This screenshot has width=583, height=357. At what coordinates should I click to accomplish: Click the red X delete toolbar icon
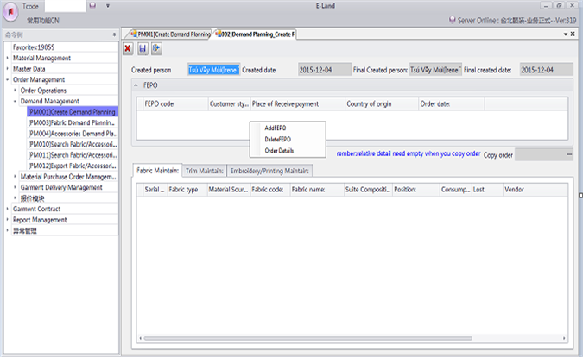point(129,48)
